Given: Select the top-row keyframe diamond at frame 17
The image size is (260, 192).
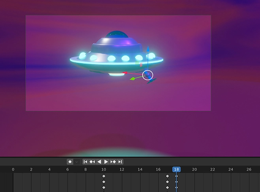Looking at the screenshot, I should point(168,176).
